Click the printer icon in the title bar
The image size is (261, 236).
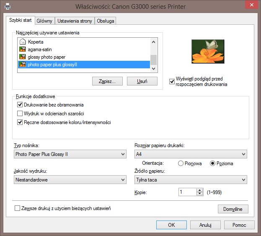point(8,6)
